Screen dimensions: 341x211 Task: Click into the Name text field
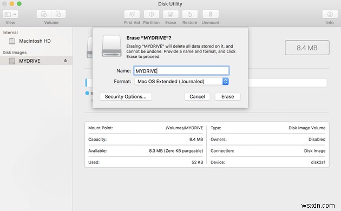181,71
